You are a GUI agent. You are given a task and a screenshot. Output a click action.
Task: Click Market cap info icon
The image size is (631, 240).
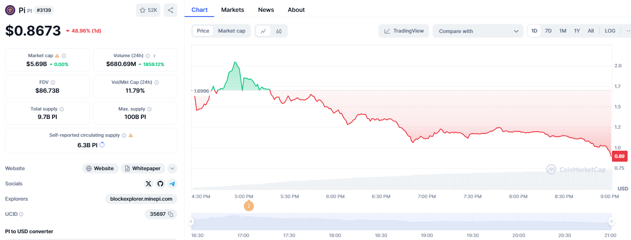pyautogui.click(x=64, y=56)
